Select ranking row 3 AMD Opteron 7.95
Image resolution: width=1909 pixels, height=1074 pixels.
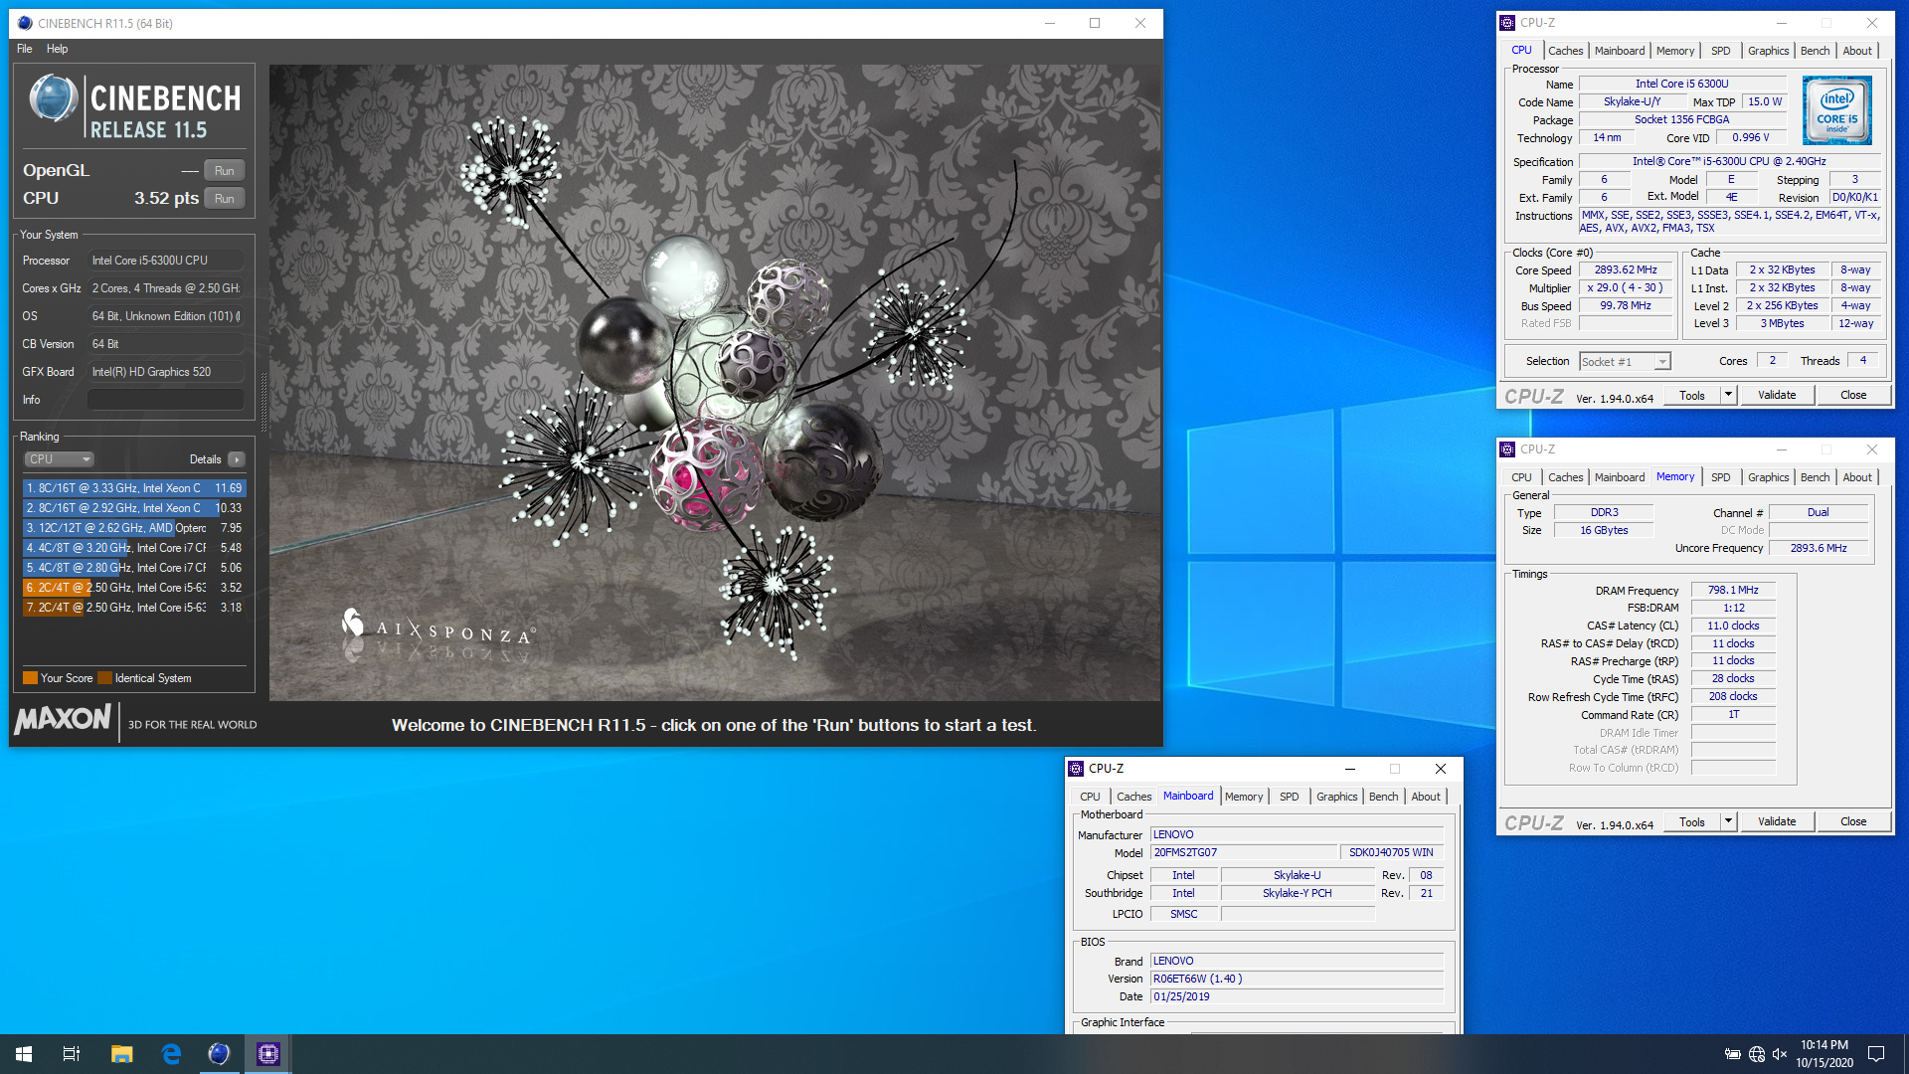pos(134,528)
